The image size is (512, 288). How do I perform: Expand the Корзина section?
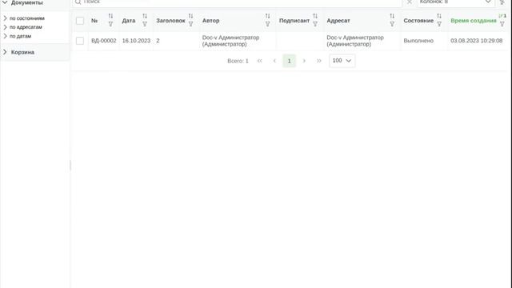coord(5,52)
